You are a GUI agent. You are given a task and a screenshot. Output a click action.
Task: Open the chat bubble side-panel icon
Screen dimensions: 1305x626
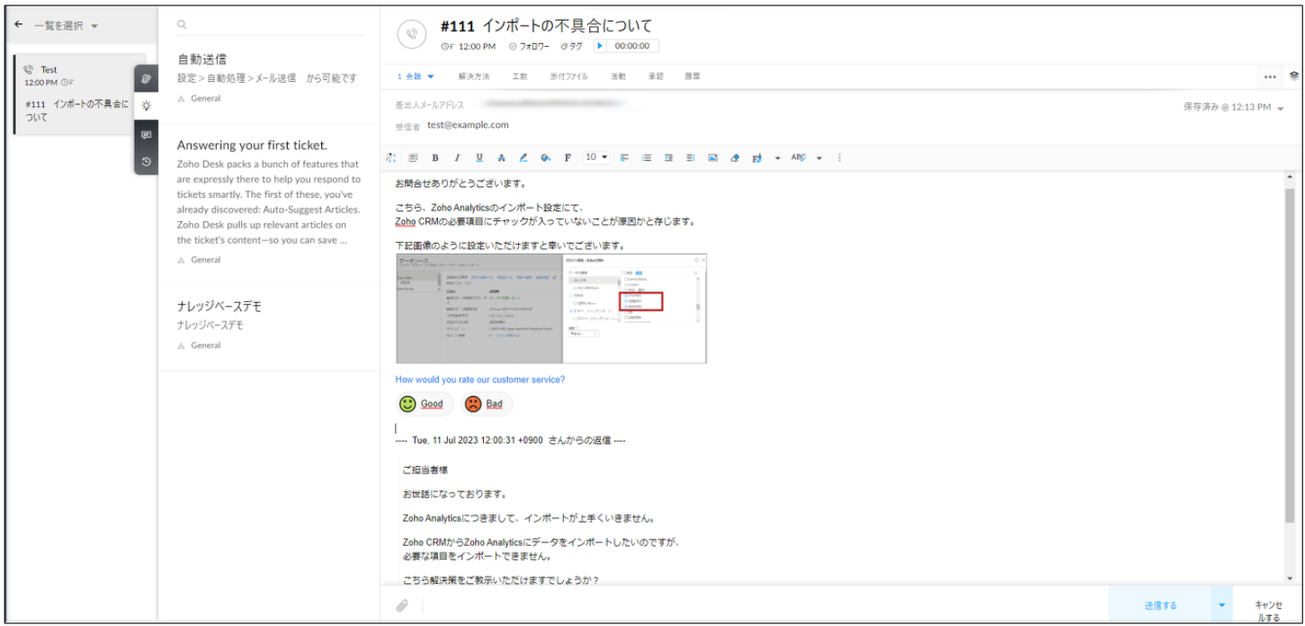pyautogui.click(x=147, y=135)
